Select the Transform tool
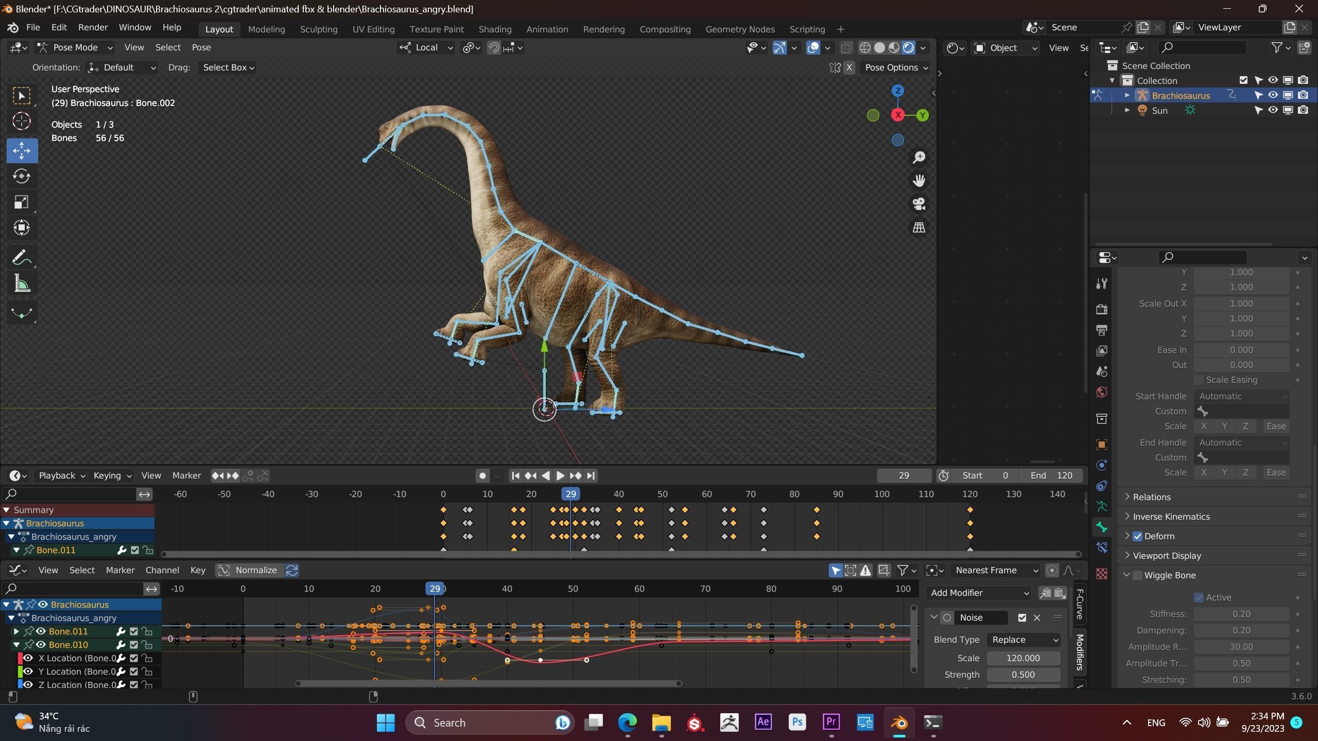The width and height of the screenshot is (1318, 741). pyautogui.click(x=22, y=228)
